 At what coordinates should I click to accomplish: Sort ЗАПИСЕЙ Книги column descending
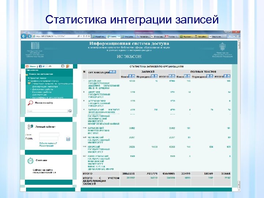[x=133, y=76]
